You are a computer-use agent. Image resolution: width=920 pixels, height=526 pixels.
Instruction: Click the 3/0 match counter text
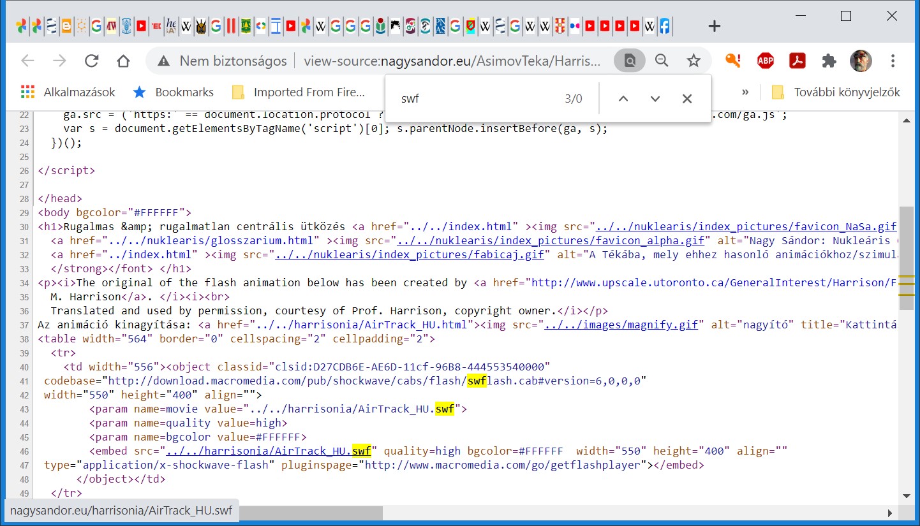pyautogui.click(x=574, y=99)
